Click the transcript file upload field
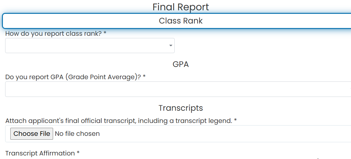The height and width of the screenshot is (159, 351). pyautogui.click(x=178, y=134)
